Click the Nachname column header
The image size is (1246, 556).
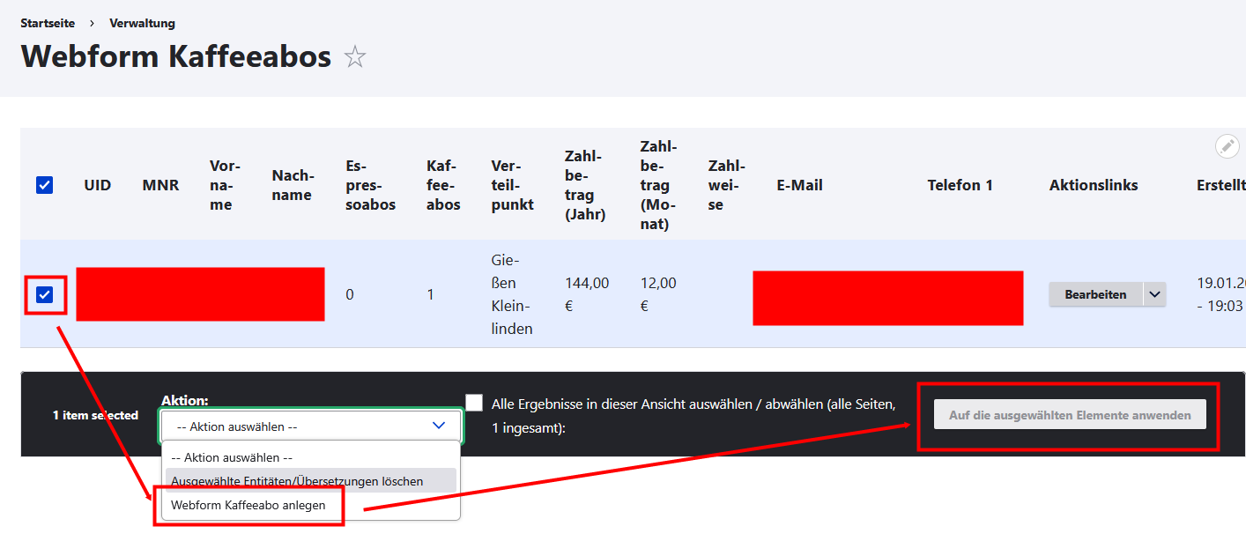click(292, 185)
